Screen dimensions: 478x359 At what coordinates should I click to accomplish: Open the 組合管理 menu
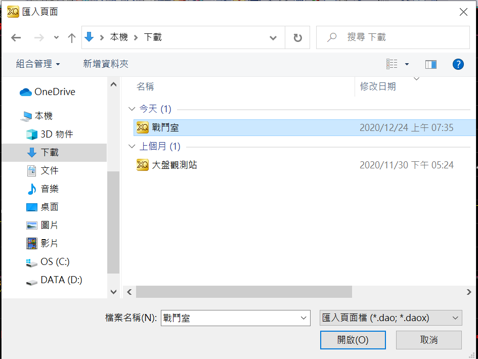tap(38, 64)
